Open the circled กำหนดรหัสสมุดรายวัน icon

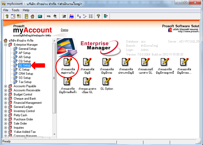tap(68, 66)
